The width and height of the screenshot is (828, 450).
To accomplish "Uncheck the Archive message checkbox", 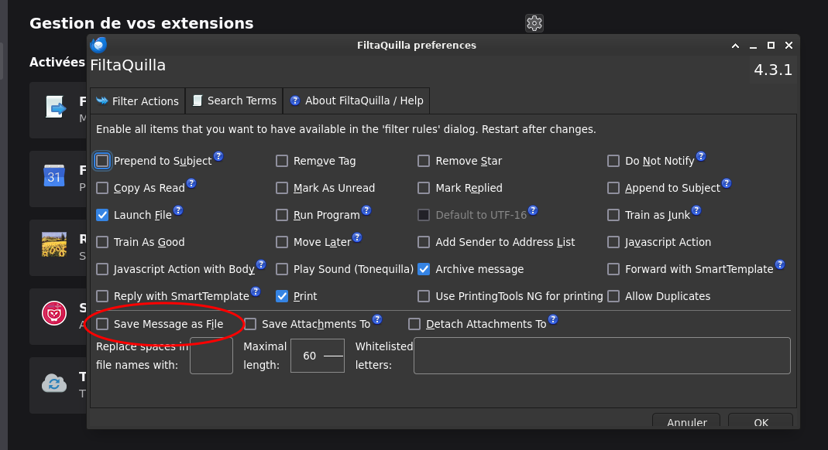I will [424, 269].
